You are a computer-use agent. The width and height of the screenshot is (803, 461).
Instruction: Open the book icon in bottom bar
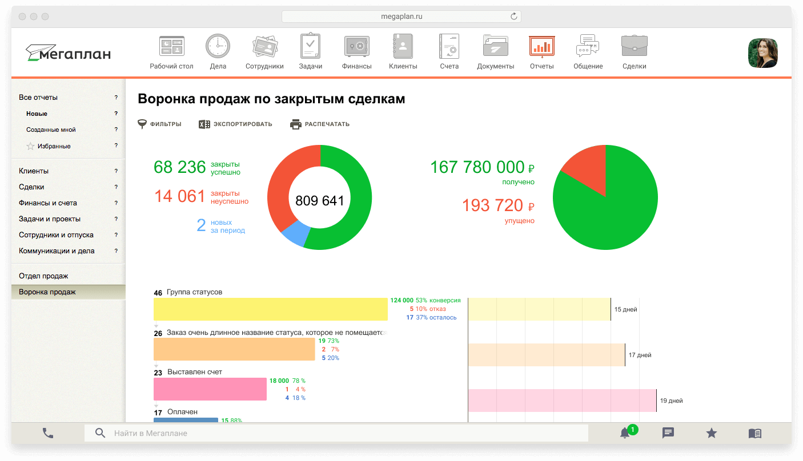[x=755, y=433]
